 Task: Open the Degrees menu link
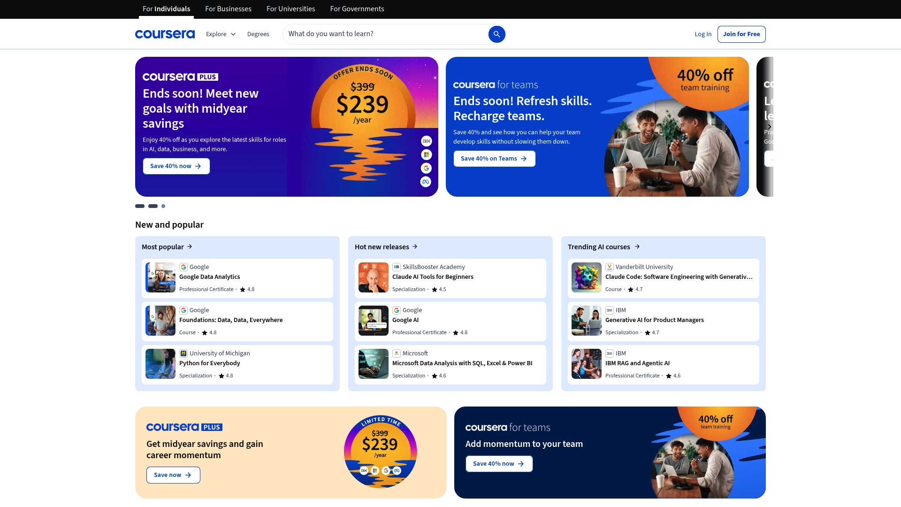point(258,34)
